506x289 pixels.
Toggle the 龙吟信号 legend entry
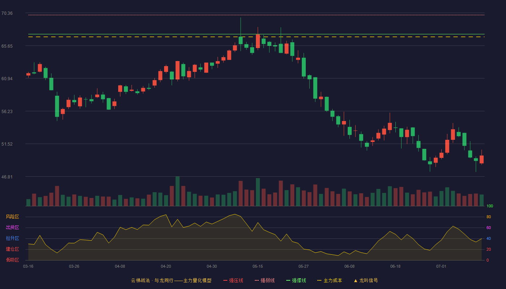coord(366,280)
